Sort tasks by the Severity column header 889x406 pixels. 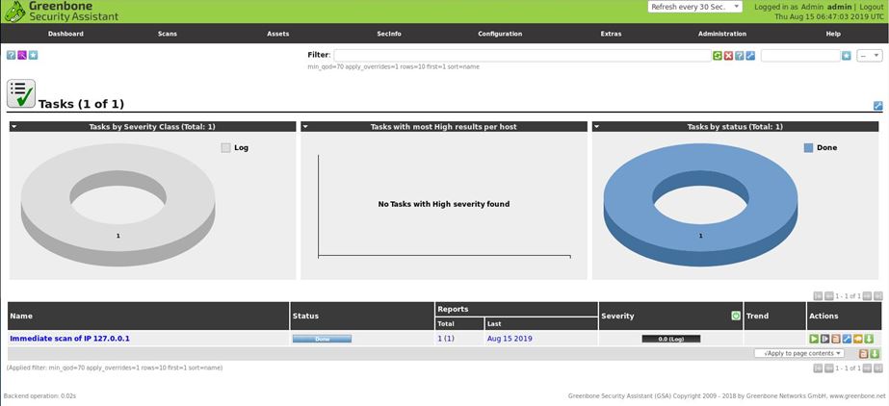click(617, 316)
